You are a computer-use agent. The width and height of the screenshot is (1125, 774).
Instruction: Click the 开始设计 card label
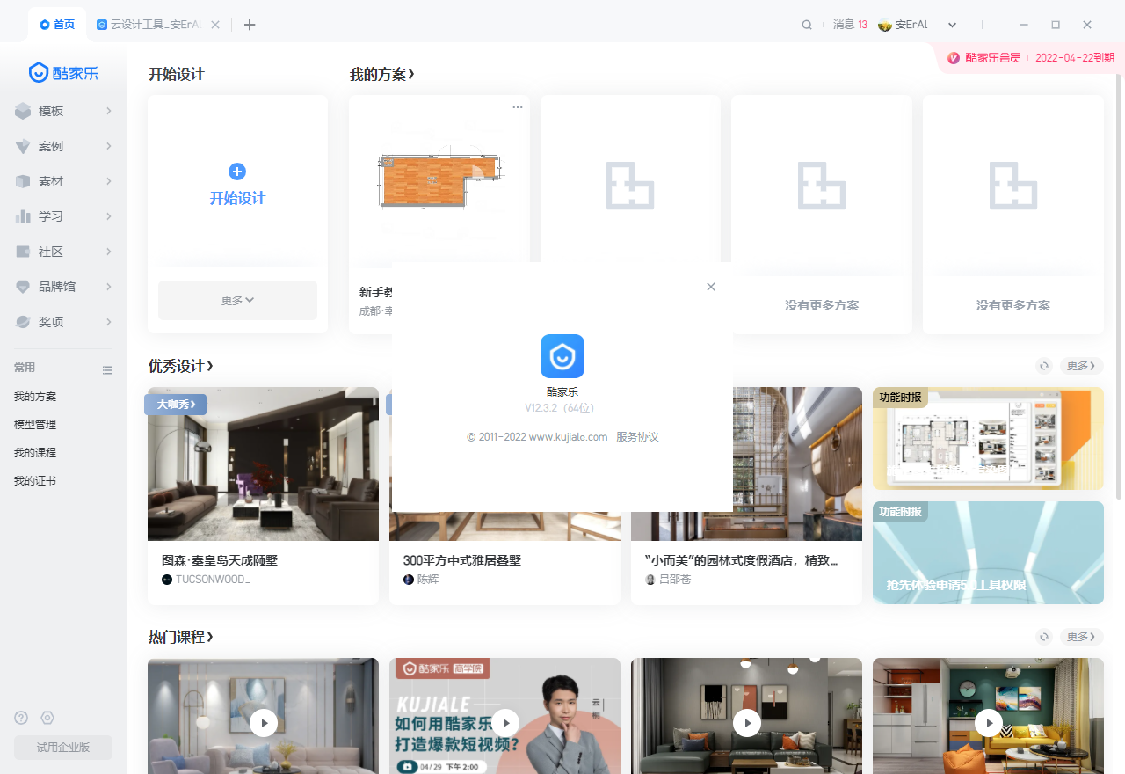(x=237, y=198)
